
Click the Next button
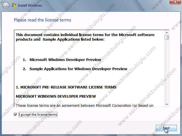click(x=166, y=128)
